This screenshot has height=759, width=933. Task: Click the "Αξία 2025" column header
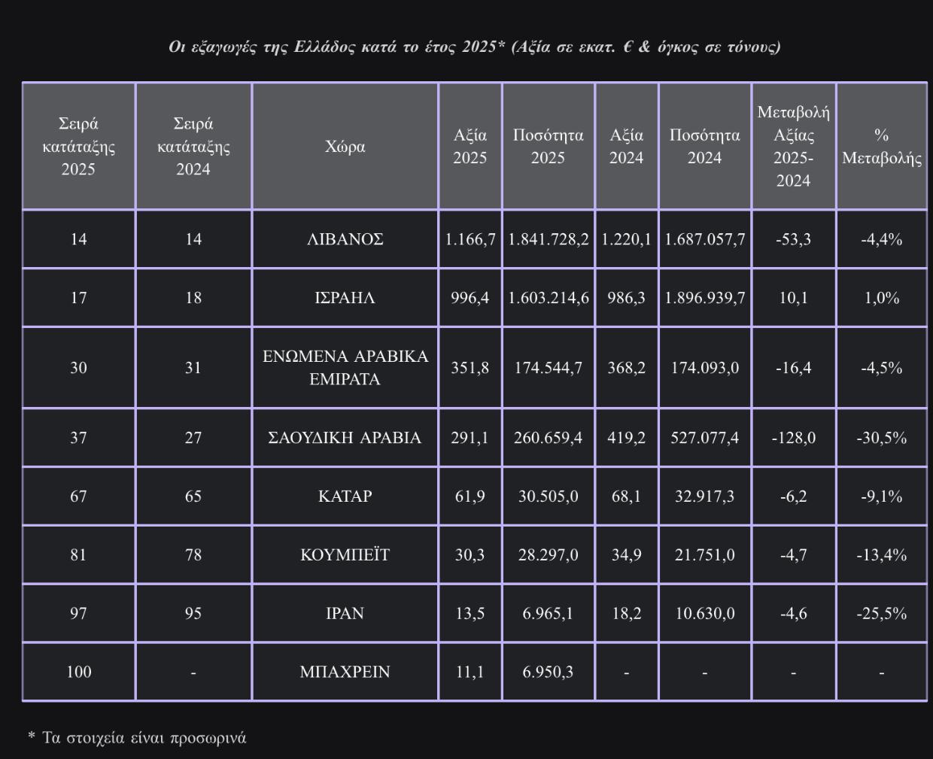point(470,146)
